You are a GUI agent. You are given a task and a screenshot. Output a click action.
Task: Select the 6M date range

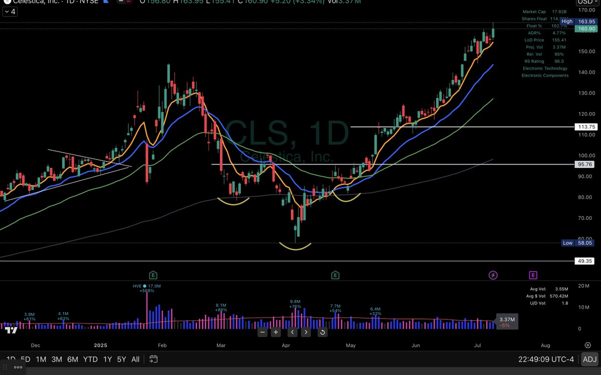coord(73,359)
